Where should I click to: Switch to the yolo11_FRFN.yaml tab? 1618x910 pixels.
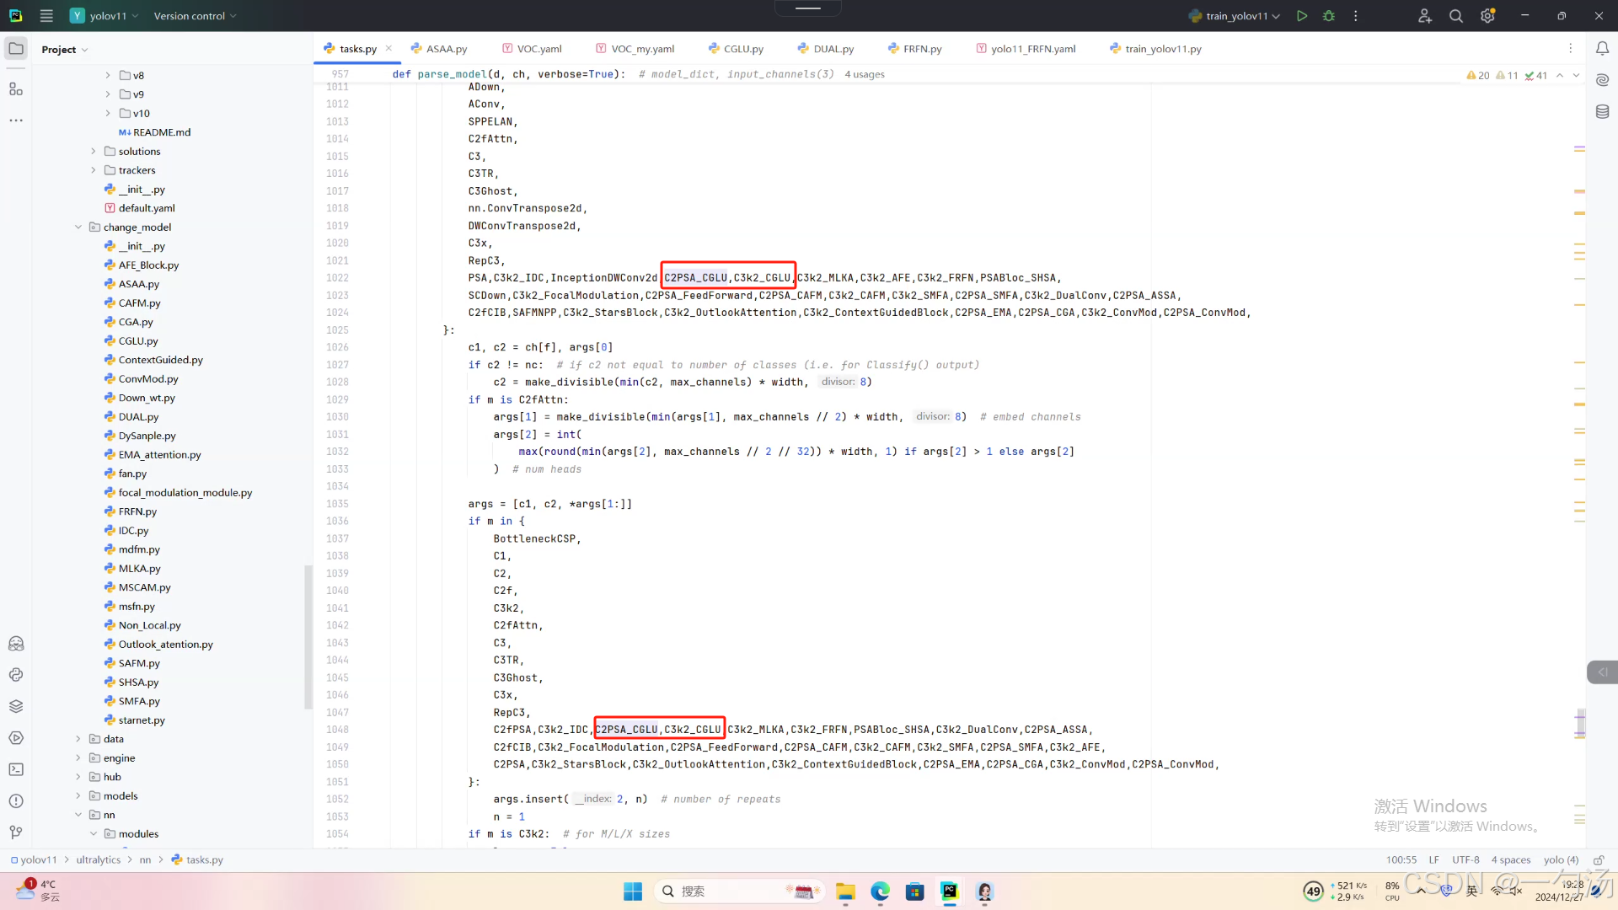pos(1032,49)
